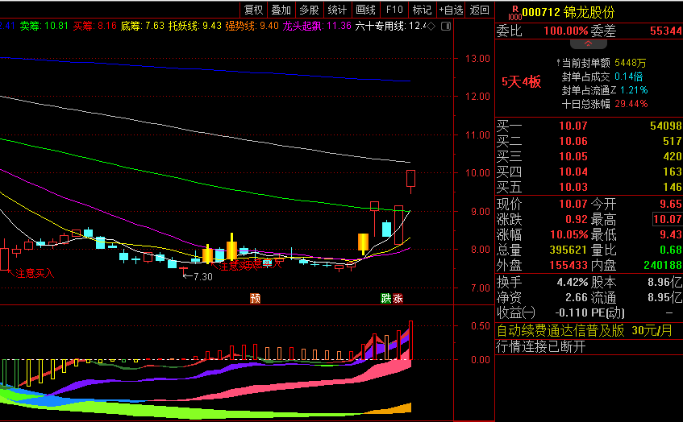
Task: Click the 封单占流通Z 1.21% value
Action: 634,90
